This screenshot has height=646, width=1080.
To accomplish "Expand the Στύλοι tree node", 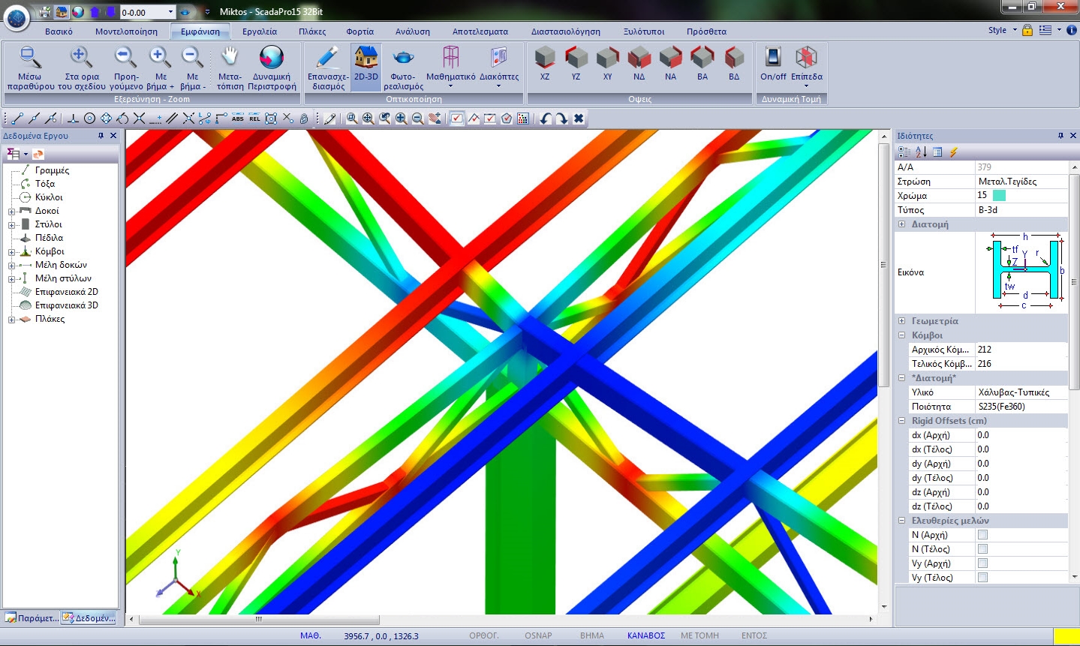I will pyautogui.click(x=12, y=225).
